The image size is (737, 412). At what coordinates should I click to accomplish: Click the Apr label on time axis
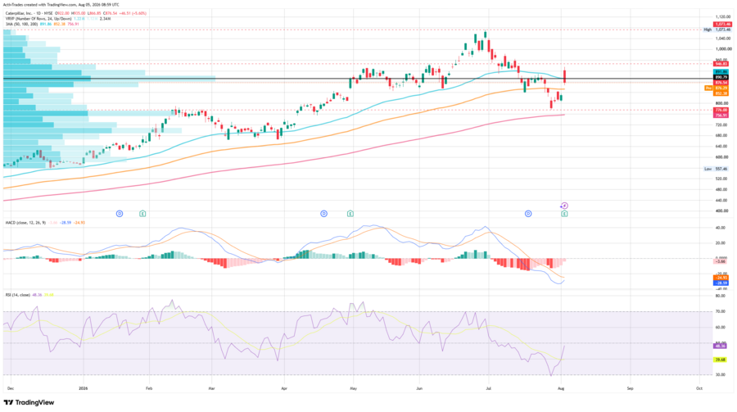[x=284, y=388]
